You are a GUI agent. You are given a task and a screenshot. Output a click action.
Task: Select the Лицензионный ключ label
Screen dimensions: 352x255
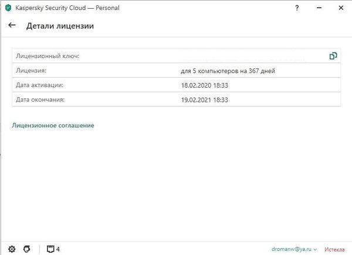click(x=48, y=56)
